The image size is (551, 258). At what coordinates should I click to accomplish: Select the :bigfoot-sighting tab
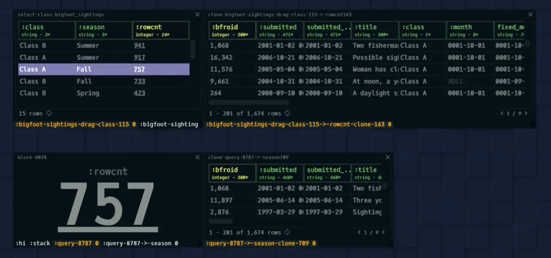tap(169, 124)
